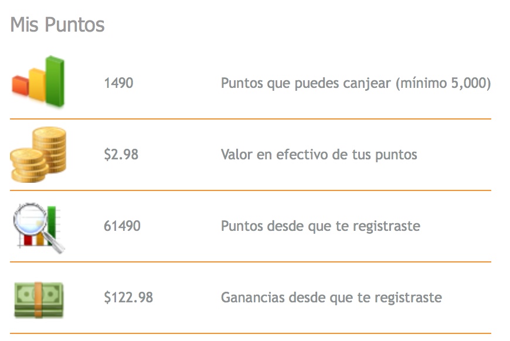Select the $122.98 earnings value
The image size is (510, 341).
pos(128,298)
